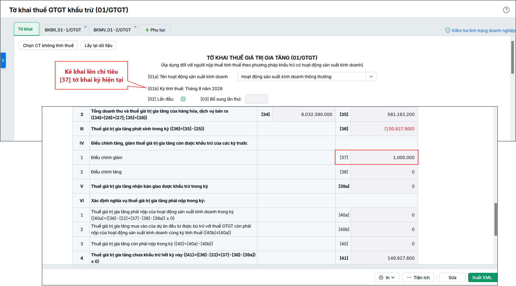Click the [41] value 149.927.800

(384, 258)
